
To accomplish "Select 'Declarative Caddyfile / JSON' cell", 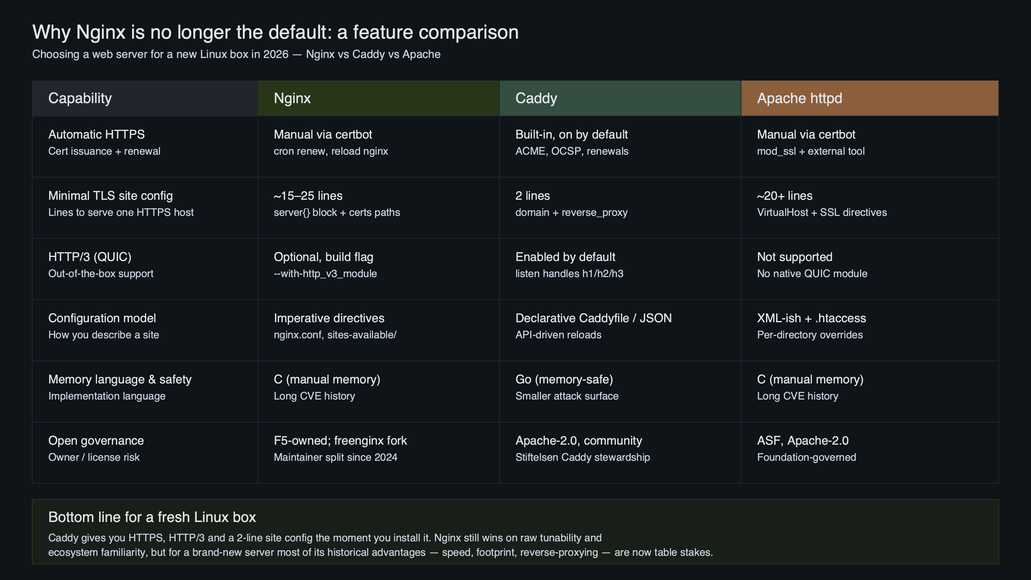I will click(x=594, y=318).
